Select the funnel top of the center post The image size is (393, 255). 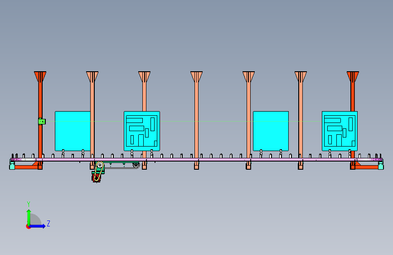click(197, 77)
